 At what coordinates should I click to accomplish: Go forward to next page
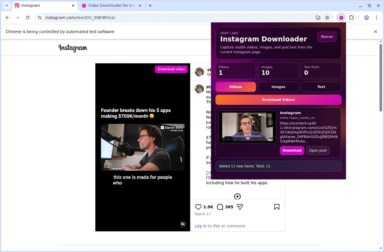pos(18,18)
